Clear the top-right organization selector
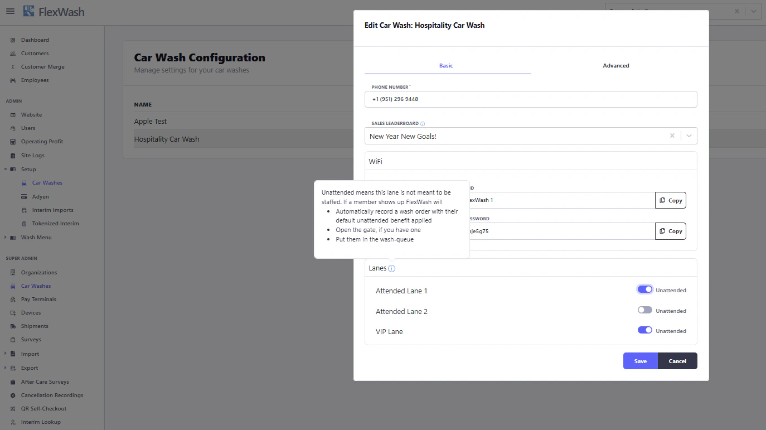 click(736, 11)
